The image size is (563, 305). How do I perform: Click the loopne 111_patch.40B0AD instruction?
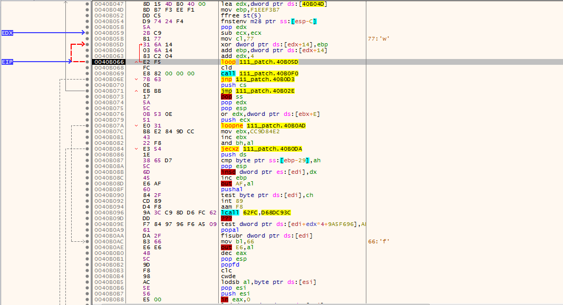click(263, 125)
